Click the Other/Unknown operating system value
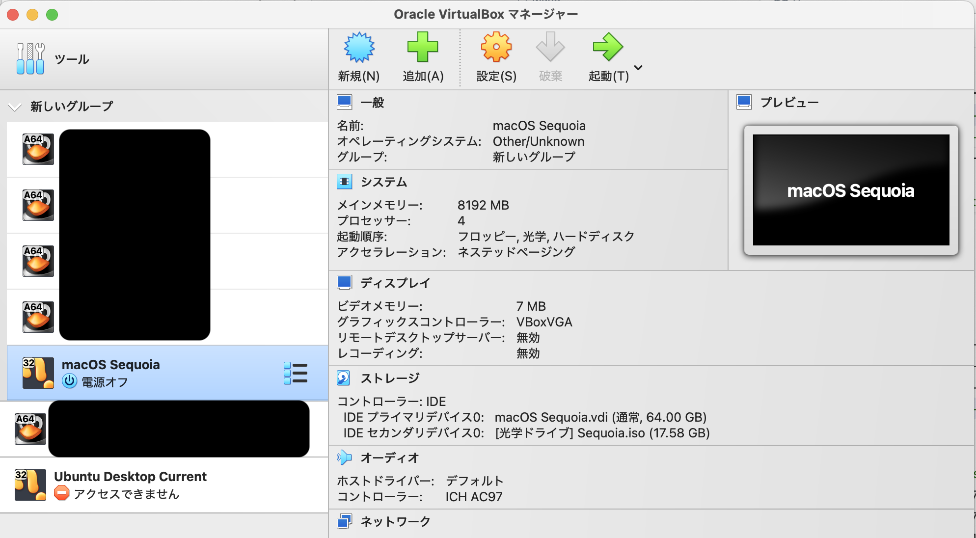The image size is (976, 538). 539,141
